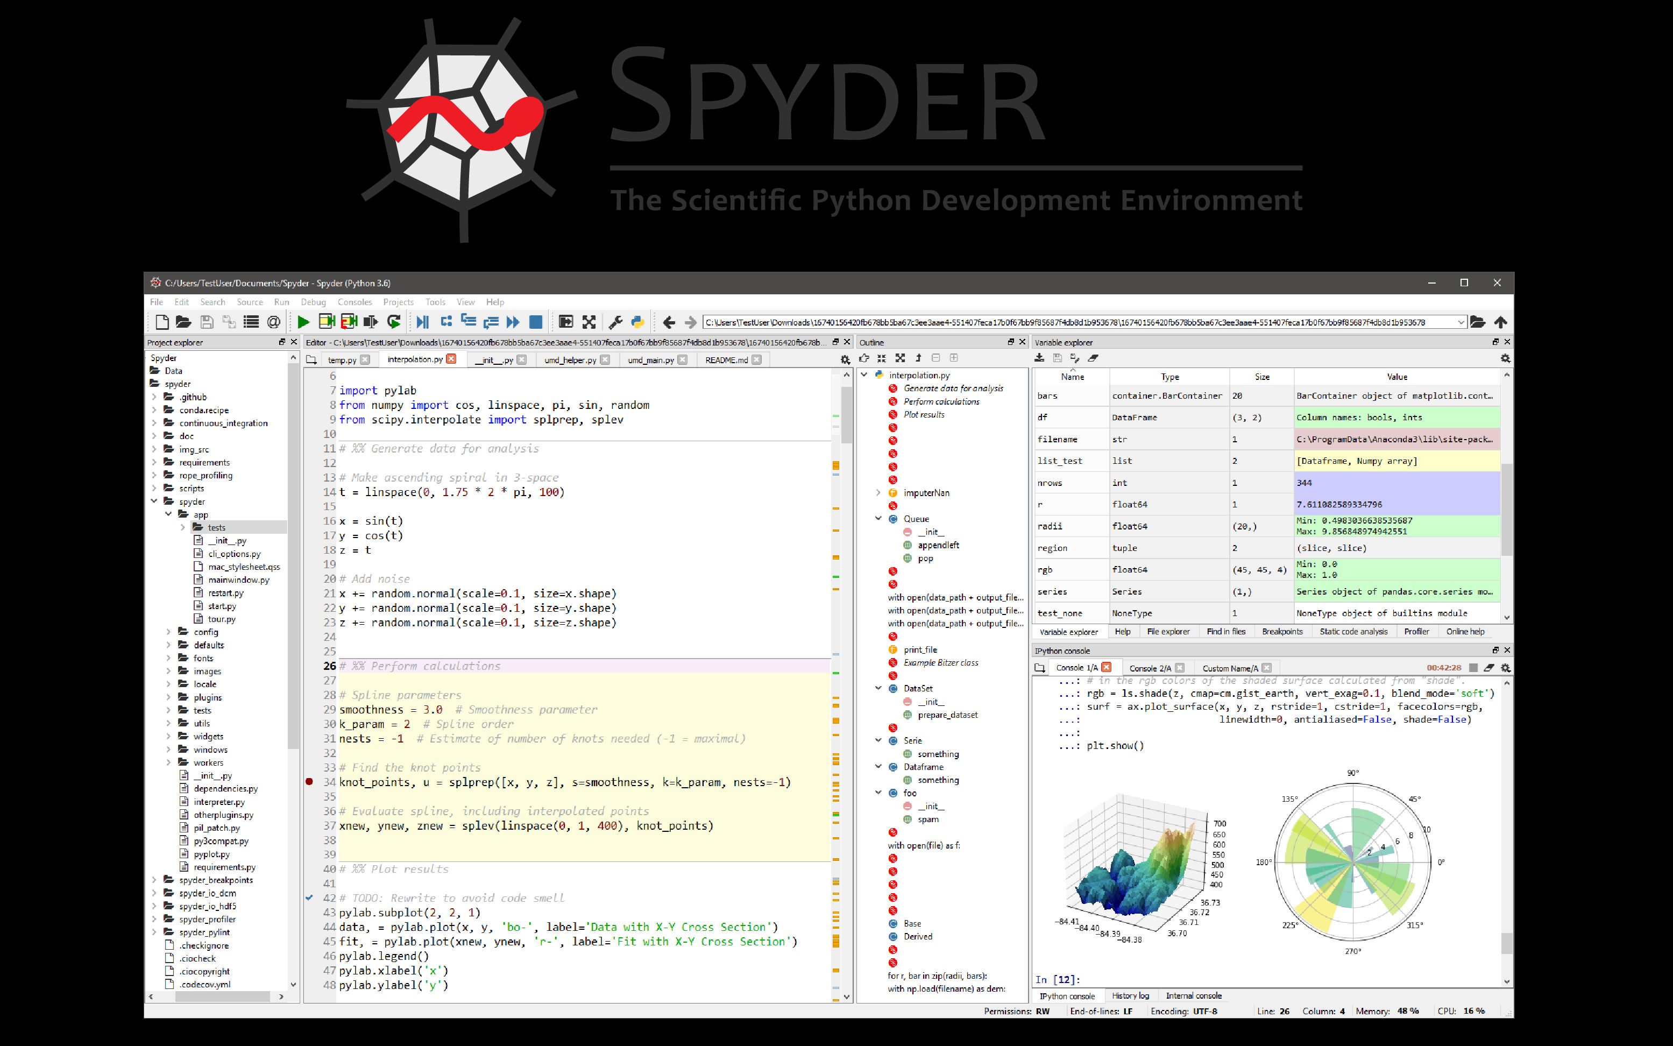Expand the config folder
1673x1046 pixels.
point(169,632)
